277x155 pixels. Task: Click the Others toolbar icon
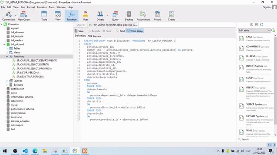pyautogui.click(x=100, y=16)
